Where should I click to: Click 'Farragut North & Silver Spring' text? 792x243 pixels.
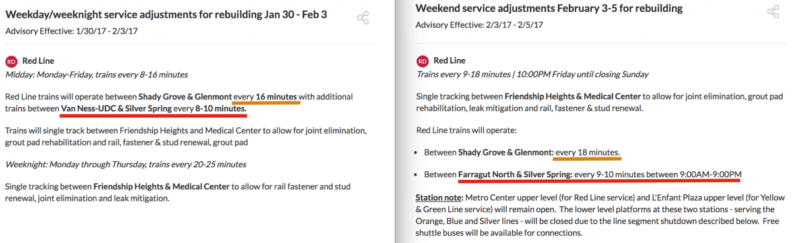click(x=515, y=175)
